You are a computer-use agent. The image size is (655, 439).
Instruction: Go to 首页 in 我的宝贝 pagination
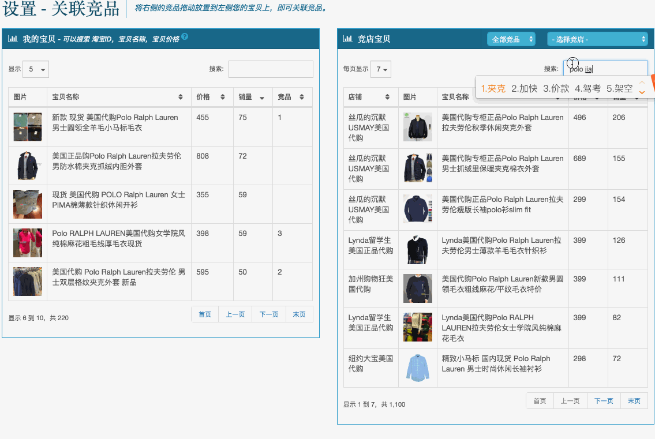[205, 314]
